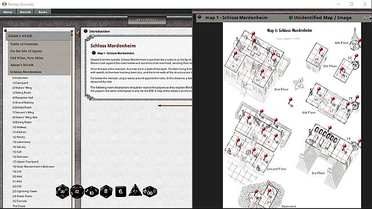This screenshot has height=209, width=372.
Task: Open 1) Courtyard page
Action: point(20,83)
